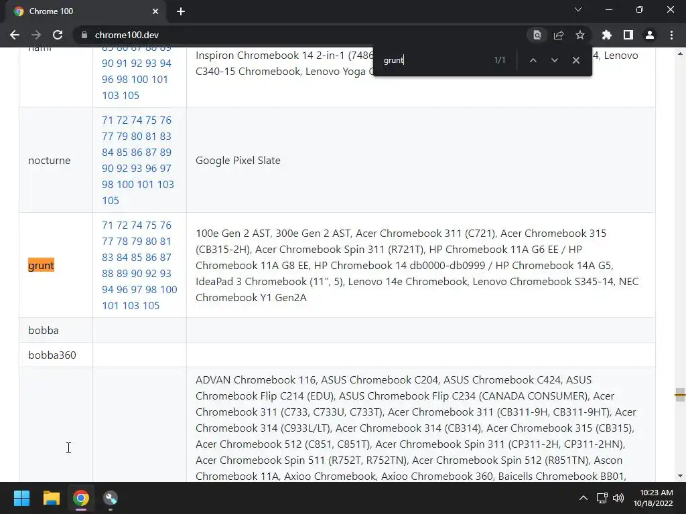The image size is (686, 514).
Task: Open the tab search dropdown
Action: pyautogui.click(x=578, y=9)
